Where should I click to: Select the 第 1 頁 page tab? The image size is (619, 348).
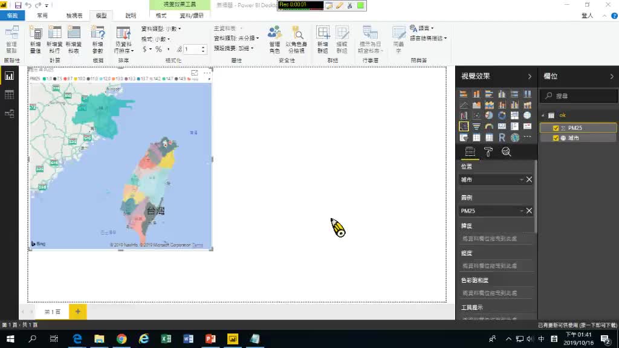pyautogui.click(x=52, y=312)
